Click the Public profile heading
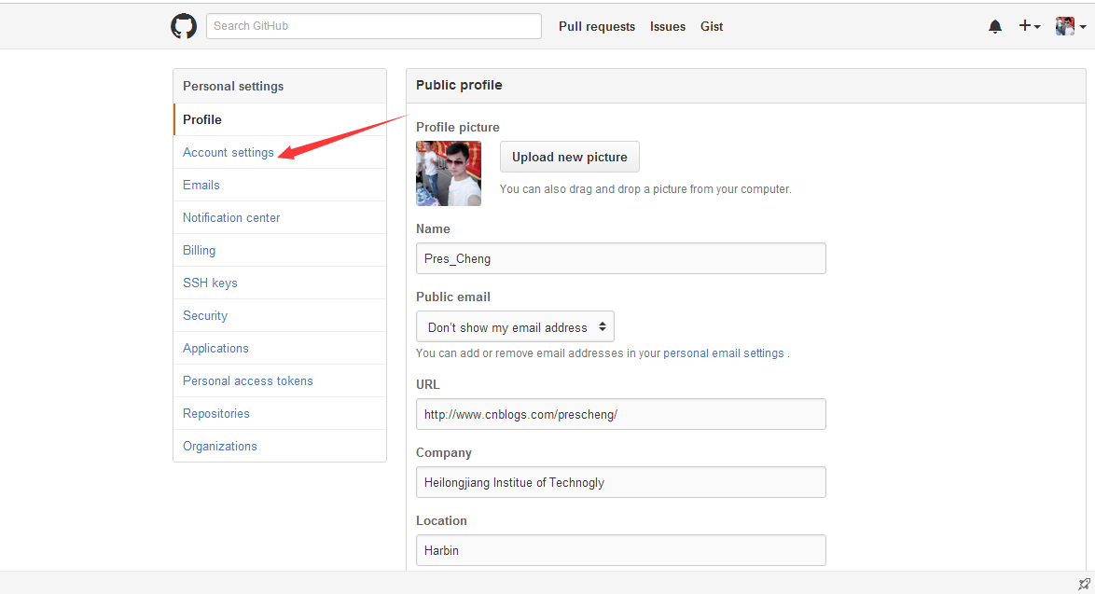The image size is (1095, 594). pyautogui.click(x=459, y=85)
